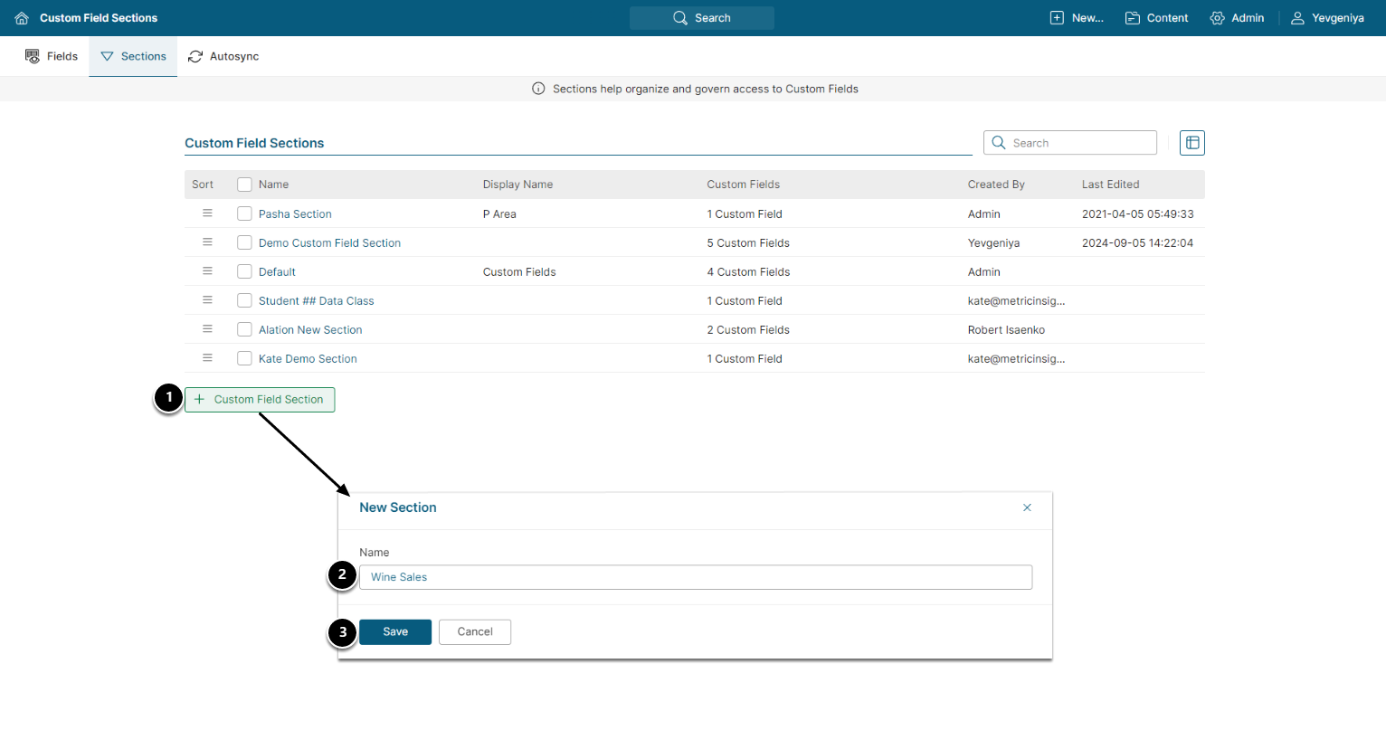Image resolution: width=1386 pixels, height=730 pixels.
Task: Open the Student ## Data Class link
Action: coord(316,301)
